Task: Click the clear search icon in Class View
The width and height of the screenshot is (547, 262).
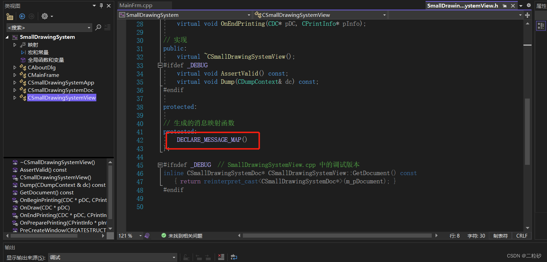Action: pos(108,27)
